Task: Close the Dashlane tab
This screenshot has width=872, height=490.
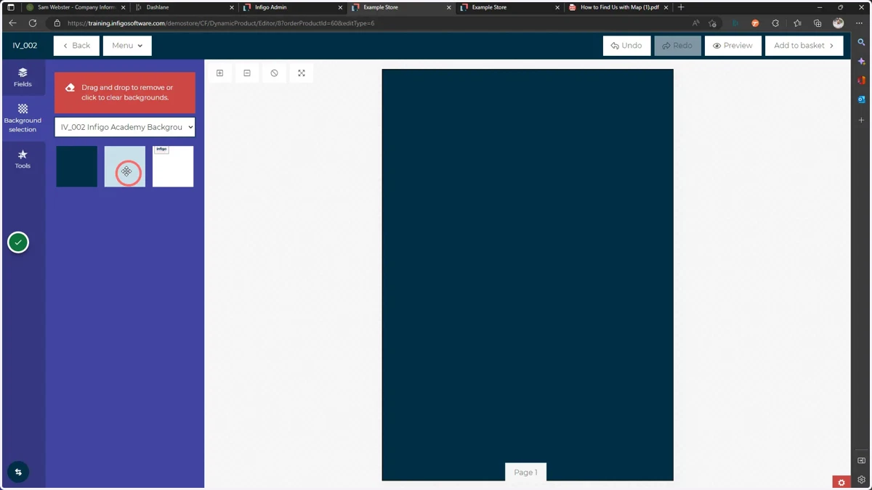Action: point(232,7)
